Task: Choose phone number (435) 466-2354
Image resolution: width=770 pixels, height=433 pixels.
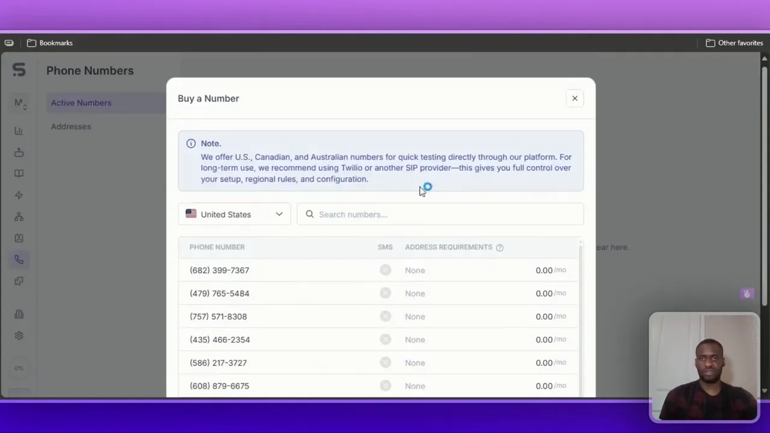Action: [x=220, y=340]
